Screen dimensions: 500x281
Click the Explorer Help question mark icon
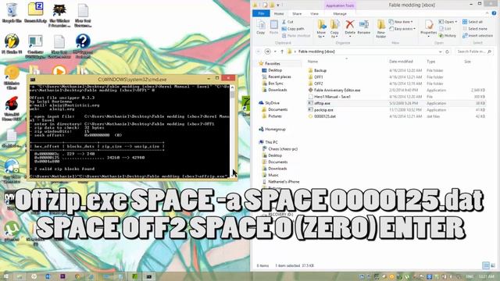coord(495,13)
